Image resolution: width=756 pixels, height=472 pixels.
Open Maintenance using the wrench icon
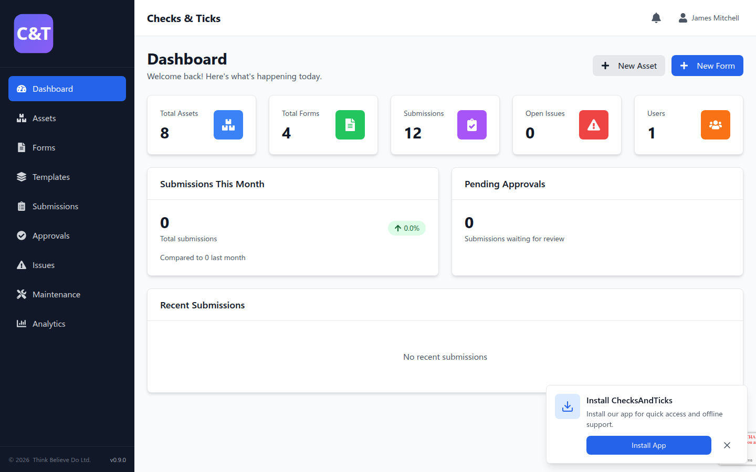tap(22, 294)
